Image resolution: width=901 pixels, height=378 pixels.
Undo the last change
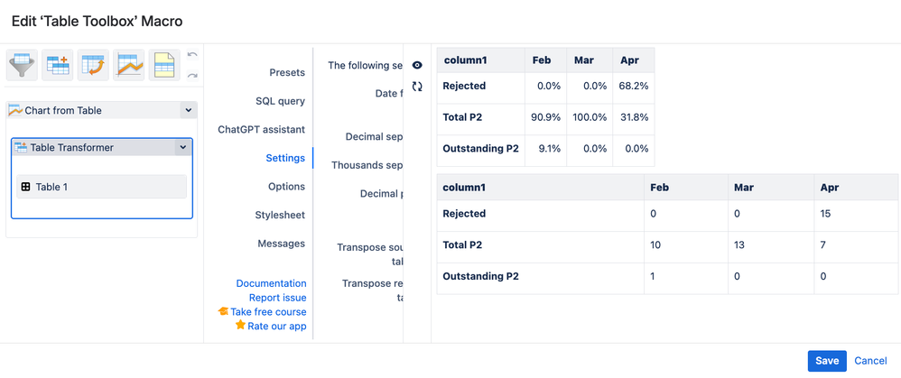point(192,56)
